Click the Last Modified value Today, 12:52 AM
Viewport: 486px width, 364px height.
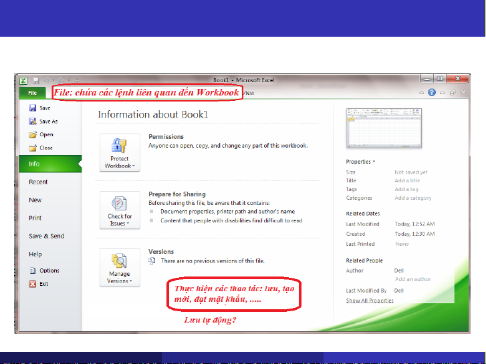click(x=414, y=224)
